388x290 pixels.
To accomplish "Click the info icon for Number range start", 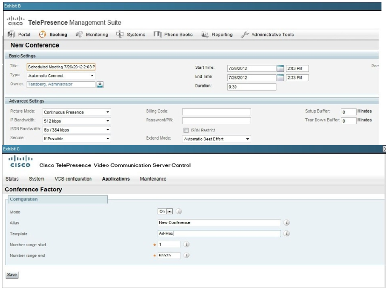I will point(187,245).
